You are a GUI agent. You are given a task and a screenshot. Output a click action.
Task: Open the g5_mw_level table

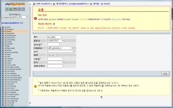coord(9,84)
